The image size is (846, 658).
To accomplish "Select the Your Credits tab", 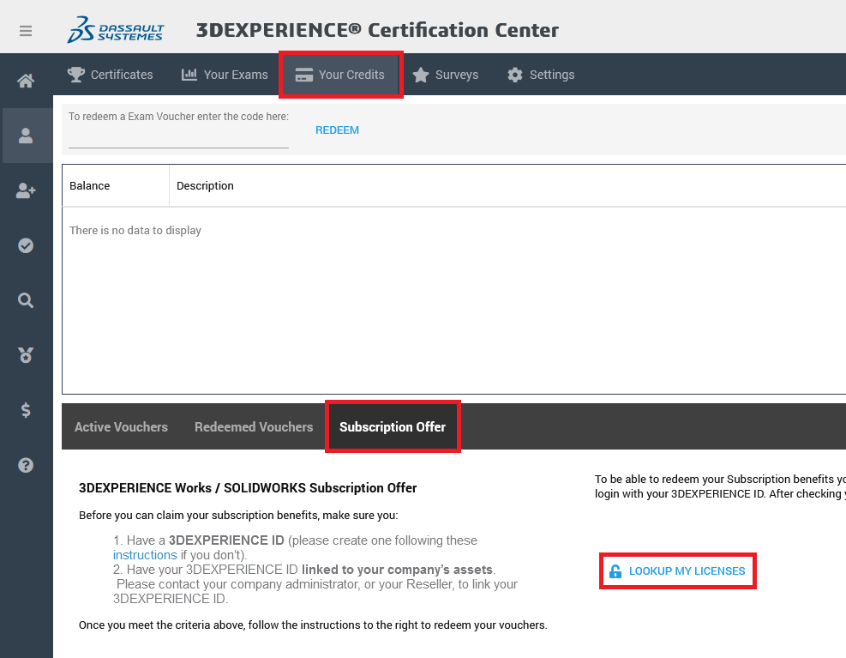I will pyautogui.click(x=340, y=75).
